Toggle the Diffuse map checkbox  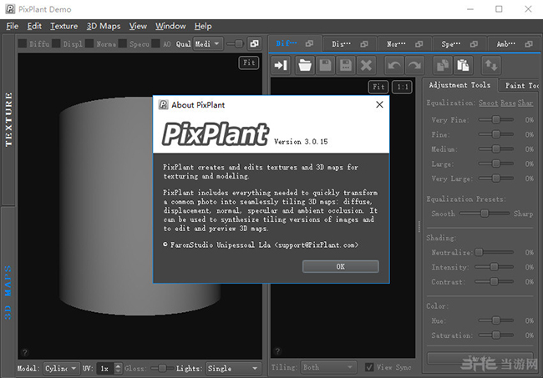[x=23, y=43]
